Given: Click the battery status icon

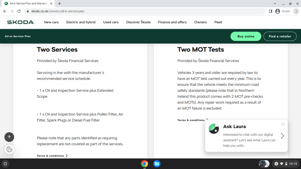Looking at the screenshot, I should [x=286, y=164].
